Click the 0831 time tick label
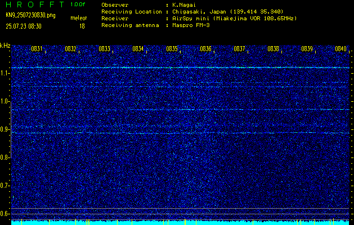The height and width of the screenshot is (225, 354). pos(37,49)
